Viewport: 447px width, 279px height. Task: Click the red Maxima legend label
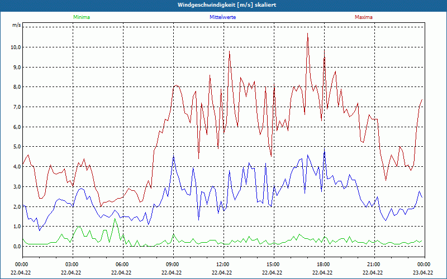(364, 17)
